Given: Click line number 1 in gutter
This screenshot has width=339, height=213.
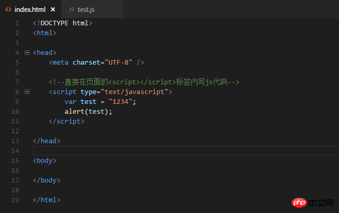Looking at the screenshot, I should pyautogui.click(x=17, y=23).
